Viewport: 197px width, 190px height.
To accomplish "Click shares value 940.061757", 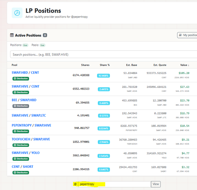I will click(x=82, y=128).
